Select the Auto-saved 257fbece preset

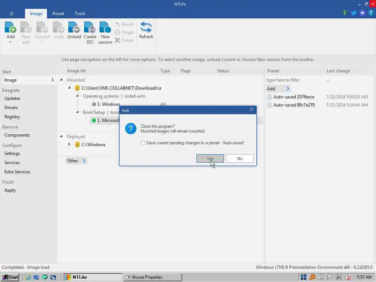pyautogui.click(x=294, y=97)
